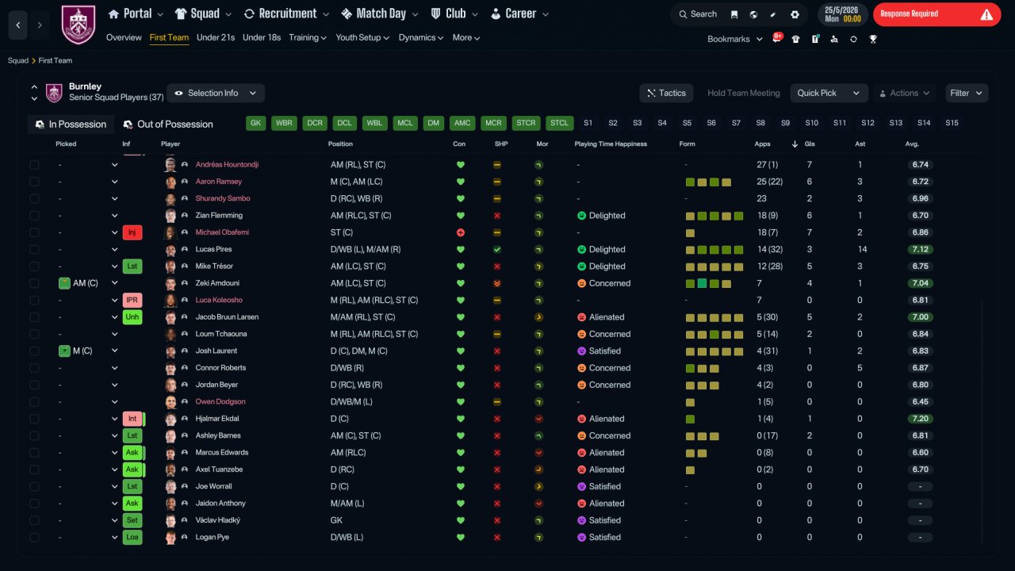The image size is (1015, 571).
Task: Click the Unh badge for Jacob Bruun Larsen
Action: coord(132,317)
